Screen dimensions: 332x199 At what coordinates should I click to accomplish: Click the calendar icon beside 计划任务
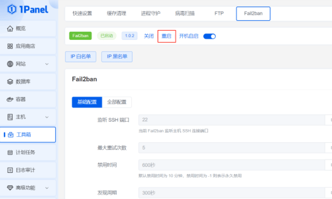tap(10, 153)
